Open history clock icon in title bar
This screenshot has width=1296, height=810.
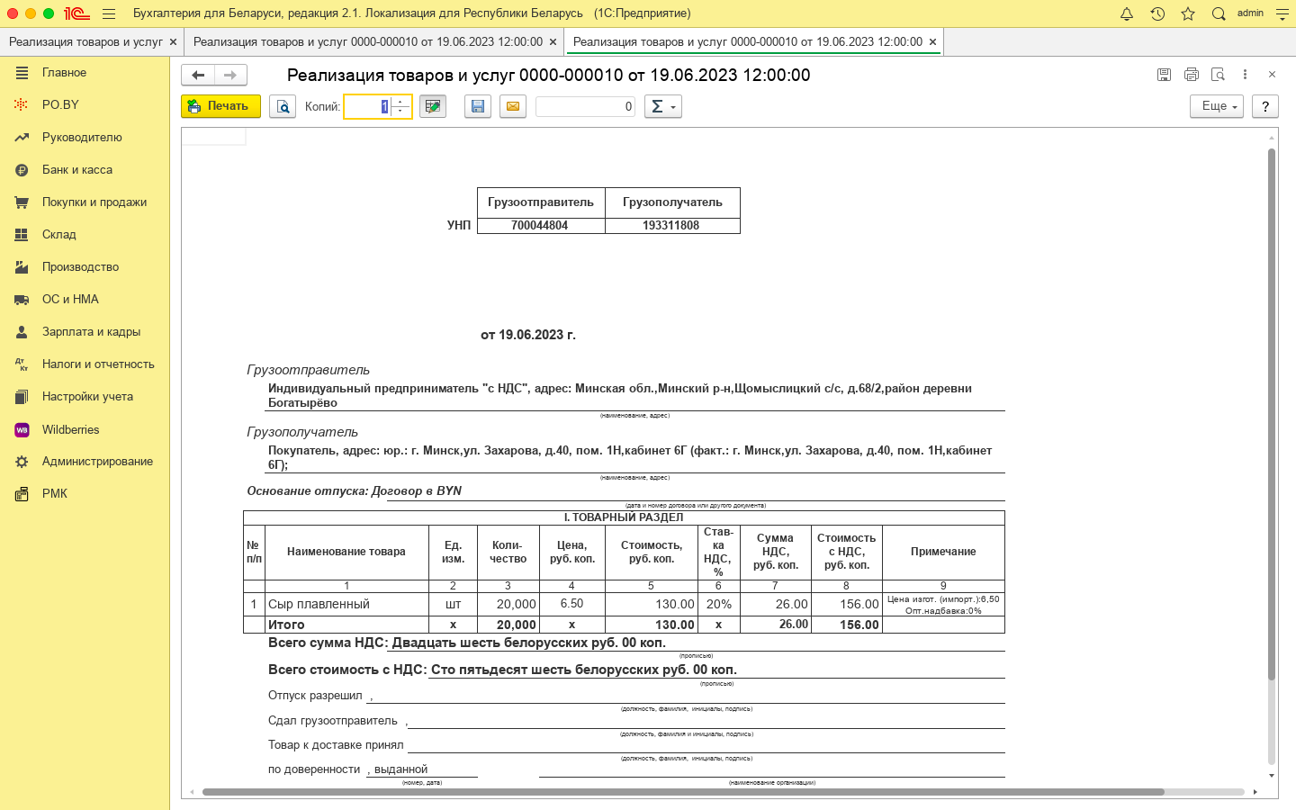(x=1157, y=13)
